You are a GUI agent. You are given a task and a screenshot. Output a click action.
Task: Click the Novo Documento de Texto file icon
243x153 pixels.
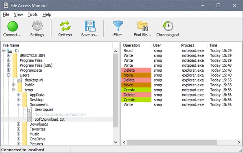point(29,114)
